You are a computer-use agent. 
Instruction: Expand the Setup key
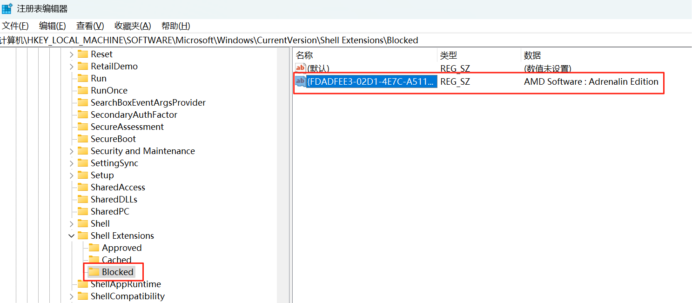71,175
